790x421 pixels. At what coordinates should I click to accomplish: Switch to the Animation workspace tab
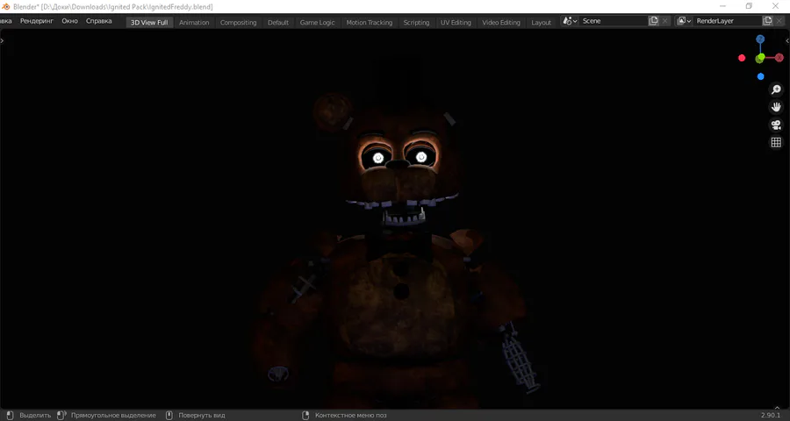tap(194, 22)
